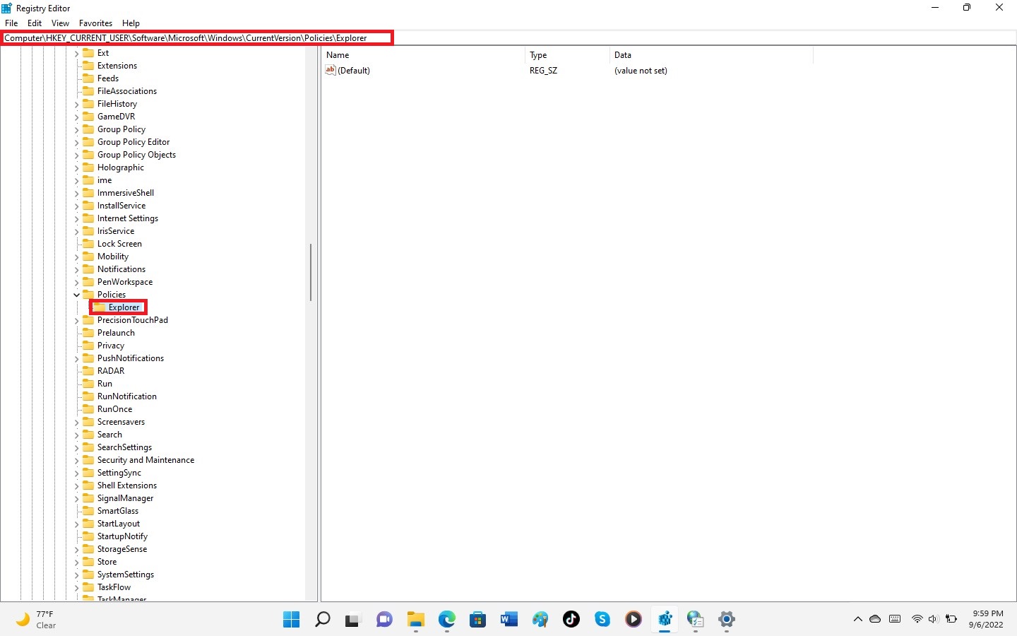Open Settings gear from taskbar
Image resolution: width=1017 pixels, height=636 pixels.
click(727, 620)
